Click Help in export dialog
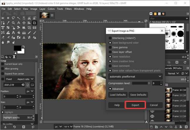Viewport: 190px width, 130px height. (x=117, y=105)
